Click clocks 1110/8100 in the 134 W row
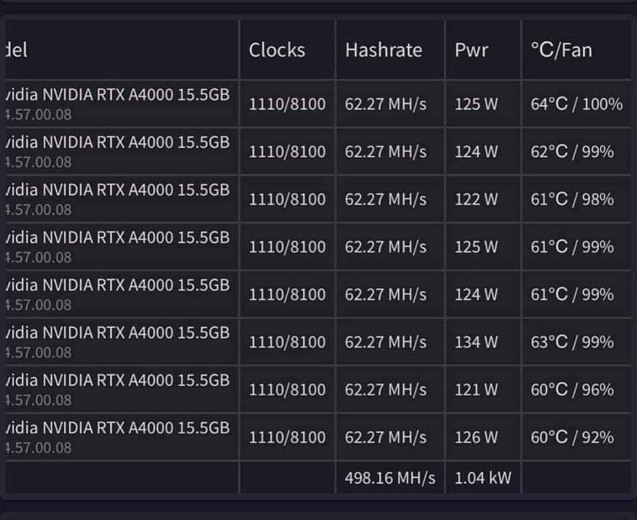Screen dimensions: 637x520 287,342
